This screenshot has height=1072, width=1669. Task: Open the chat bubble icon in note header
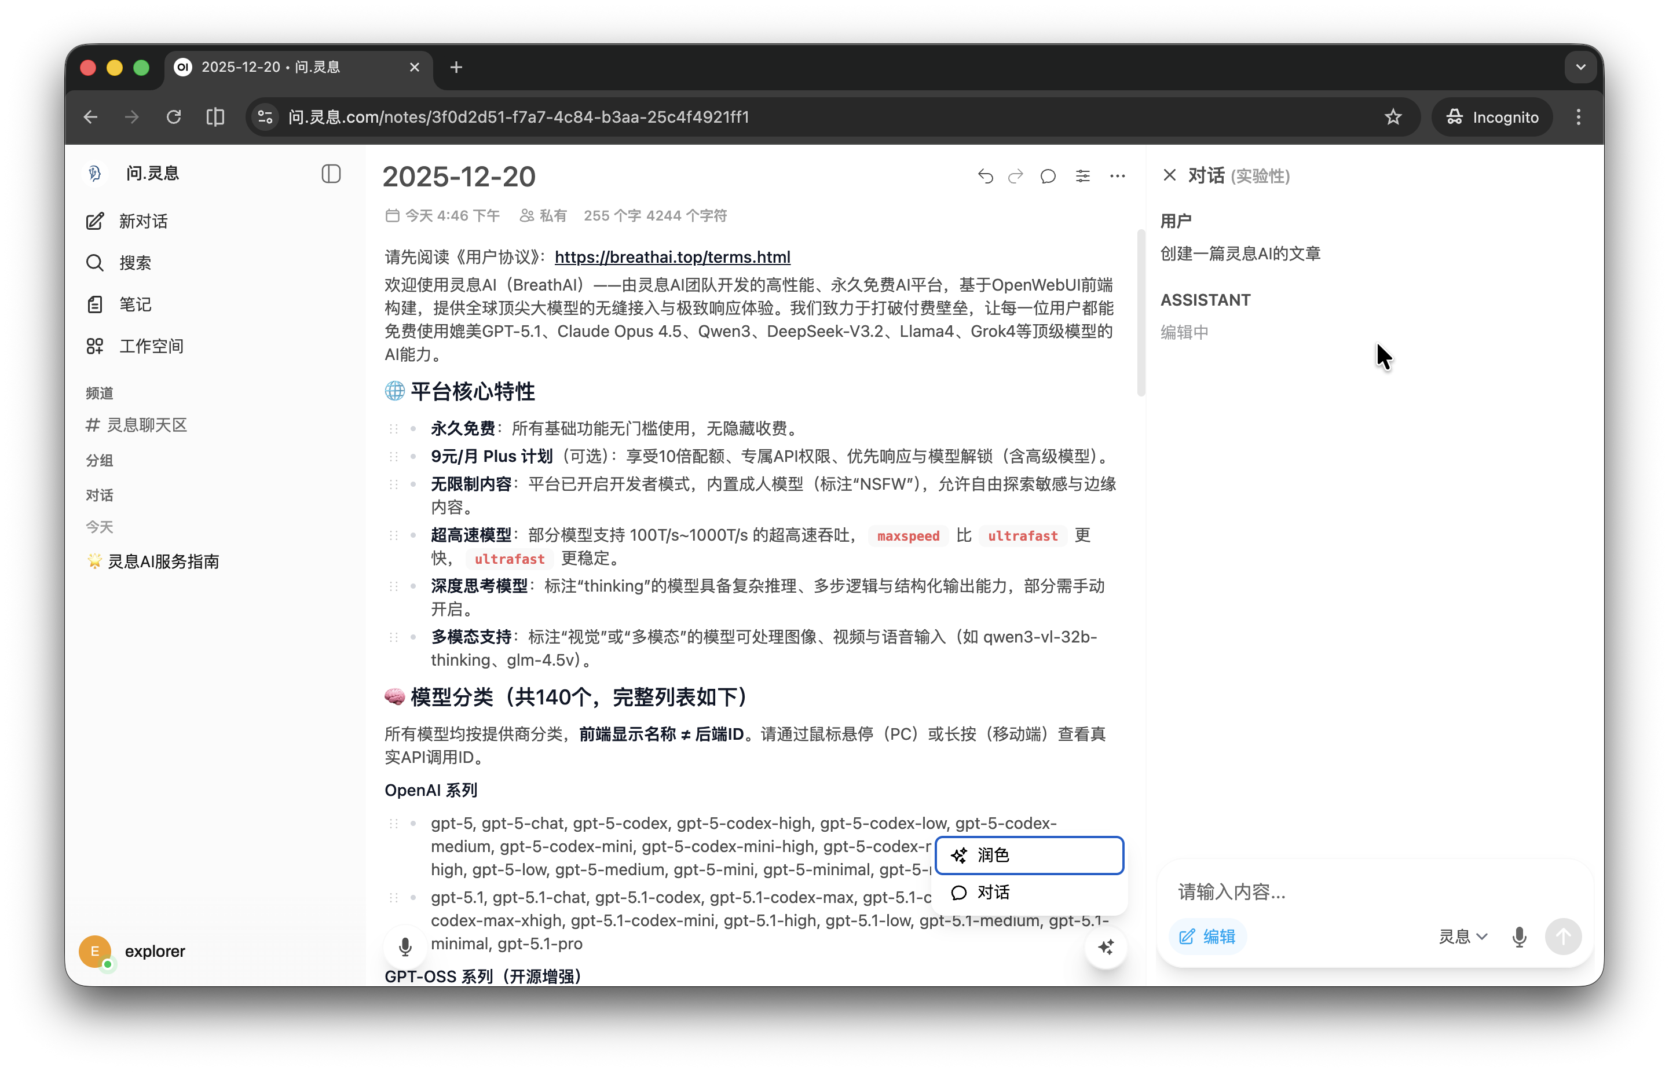coord(1048,176)
